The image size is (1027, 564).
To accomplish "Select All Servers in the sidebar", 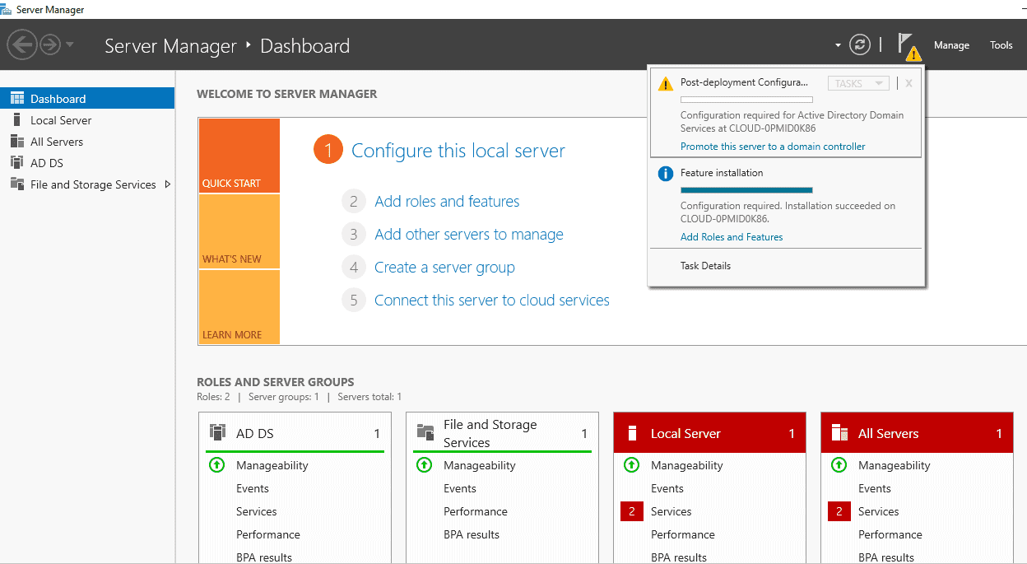I will [x=87, y=141].
